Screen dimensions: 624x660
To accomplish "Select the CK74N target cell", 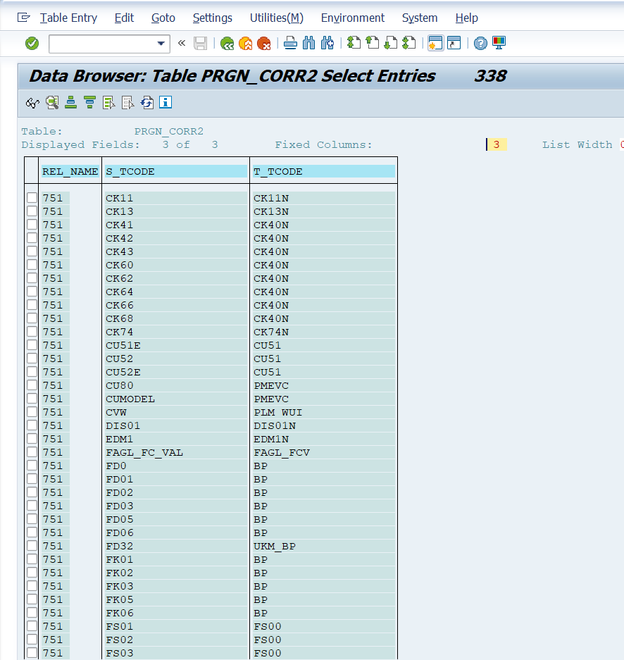I will [x=323, y=332].
